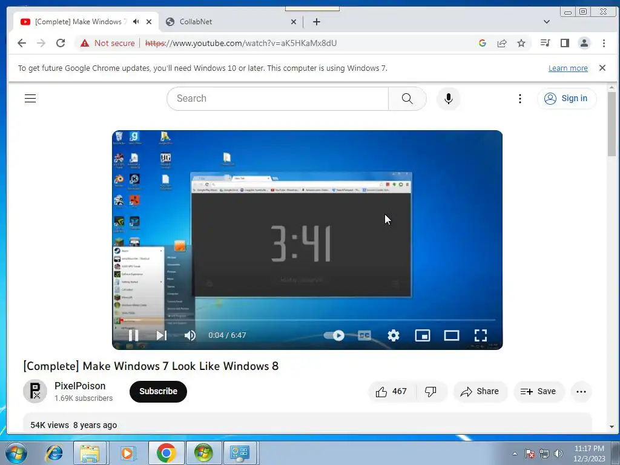Open Windows Media Player taskbar icon
Image resolution: width=620 pixels, height=465 pixels.
127,453
